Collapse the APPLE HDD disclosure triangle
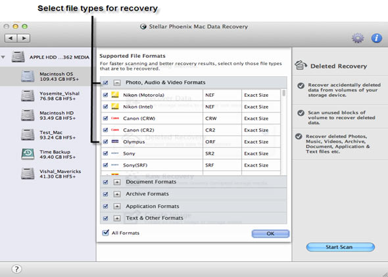The width and height of the screenshot is (388, 277). coord(3,57)
